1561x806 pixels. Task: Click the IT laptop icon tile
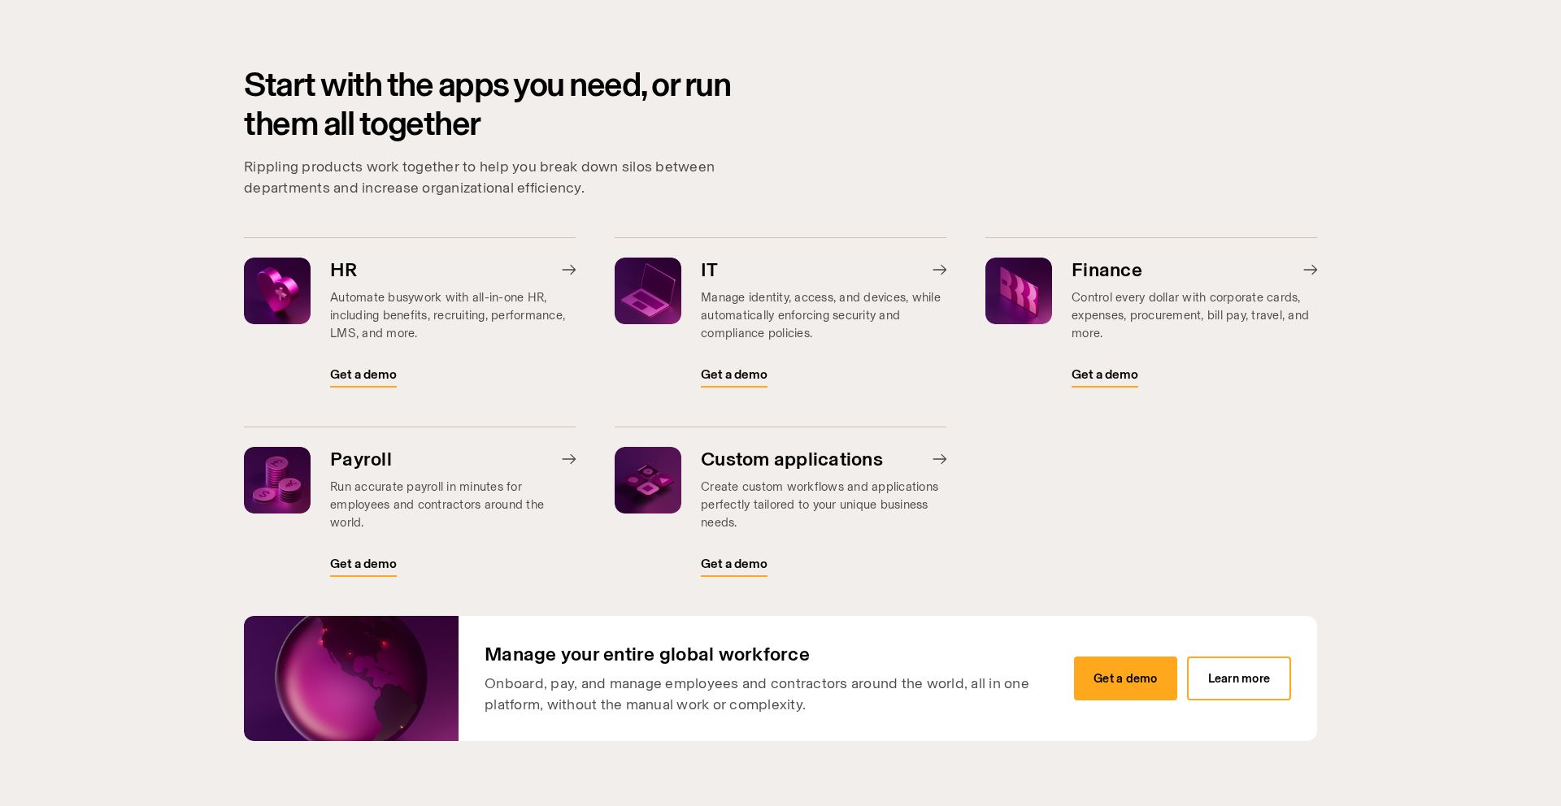648,291
